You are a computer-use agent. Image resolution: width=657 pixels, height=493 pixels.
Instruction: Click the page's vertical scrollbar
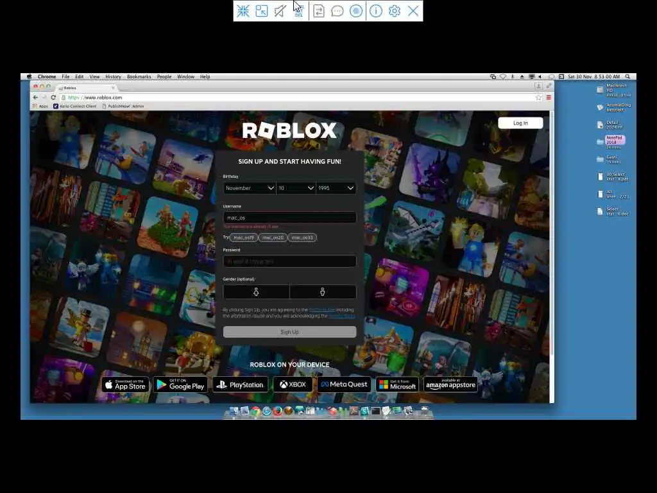552,233
